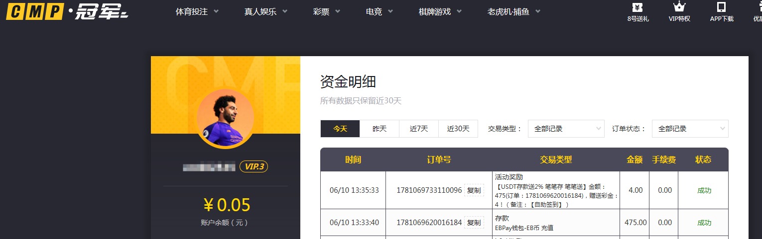Image resolution: width=762 pixels, height=239 pixels.
Task: Expand the 棋牌游戏 menu
Action: tap(440, 11)
